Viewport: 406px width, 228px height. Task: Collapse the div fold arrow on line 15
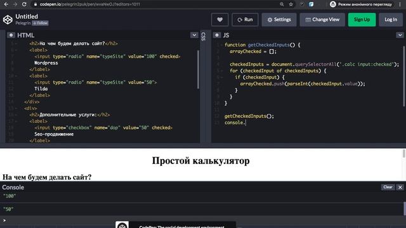16,108
